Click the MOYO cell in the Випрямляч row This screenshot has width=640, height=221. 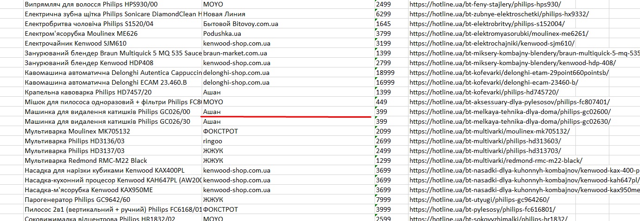pyautogui.click(x=288, y=4)
